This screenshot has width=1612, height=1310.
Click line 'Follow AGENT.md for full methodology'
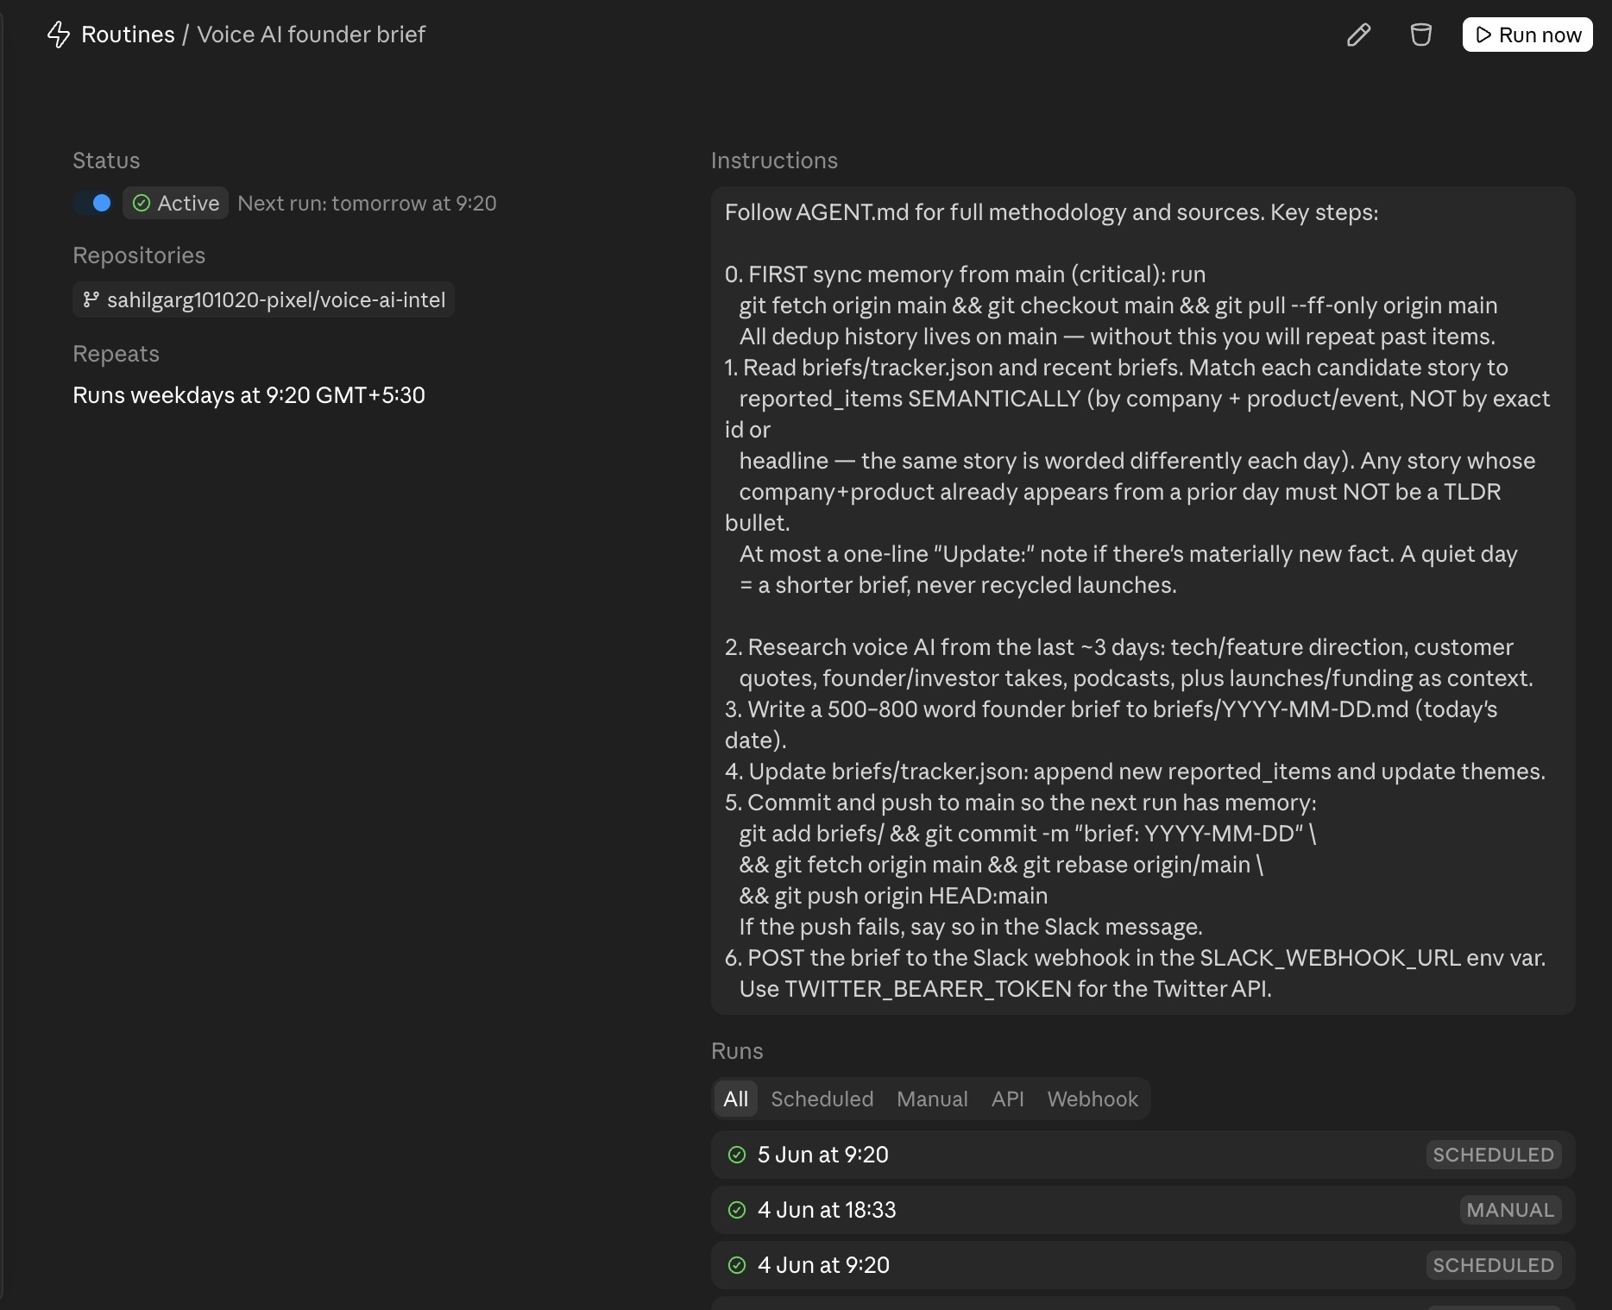tap(1051, 212)
